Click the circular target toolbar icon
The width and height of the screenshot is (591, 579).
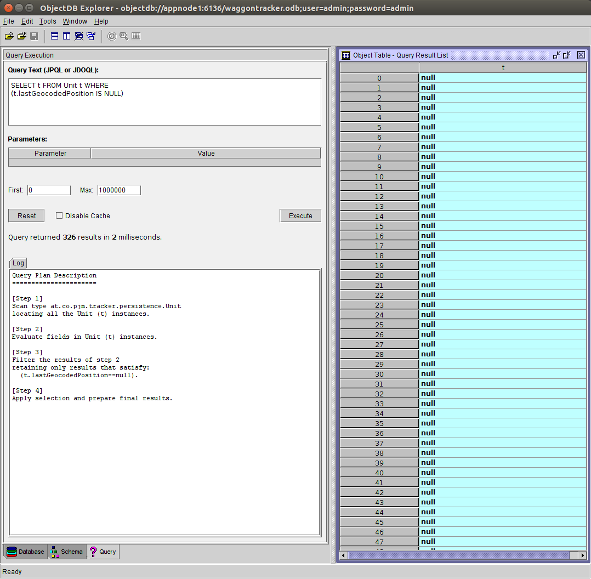(x=112, y=36)
